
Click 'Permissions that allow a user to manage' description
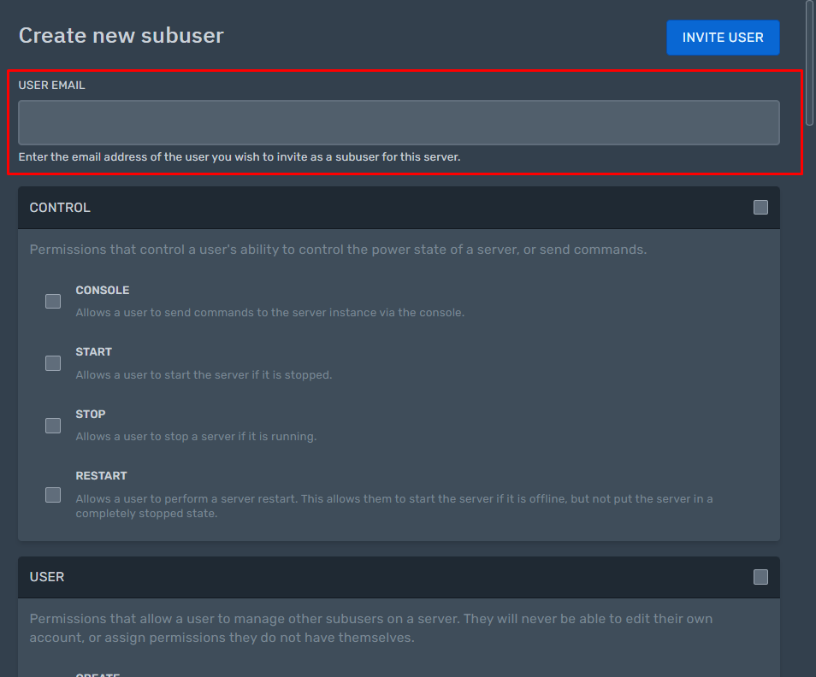point(371,628)
